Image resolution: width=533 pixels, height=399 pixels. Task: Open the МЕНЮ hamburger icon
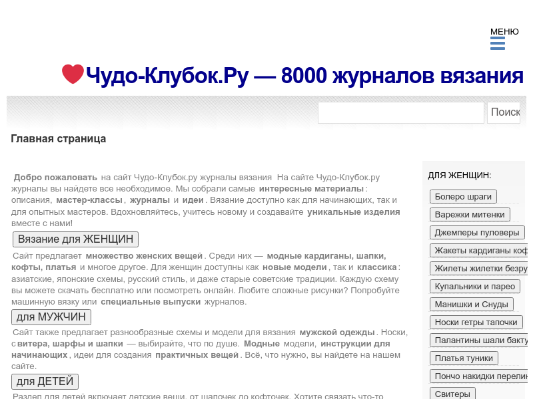click(497, 43)
